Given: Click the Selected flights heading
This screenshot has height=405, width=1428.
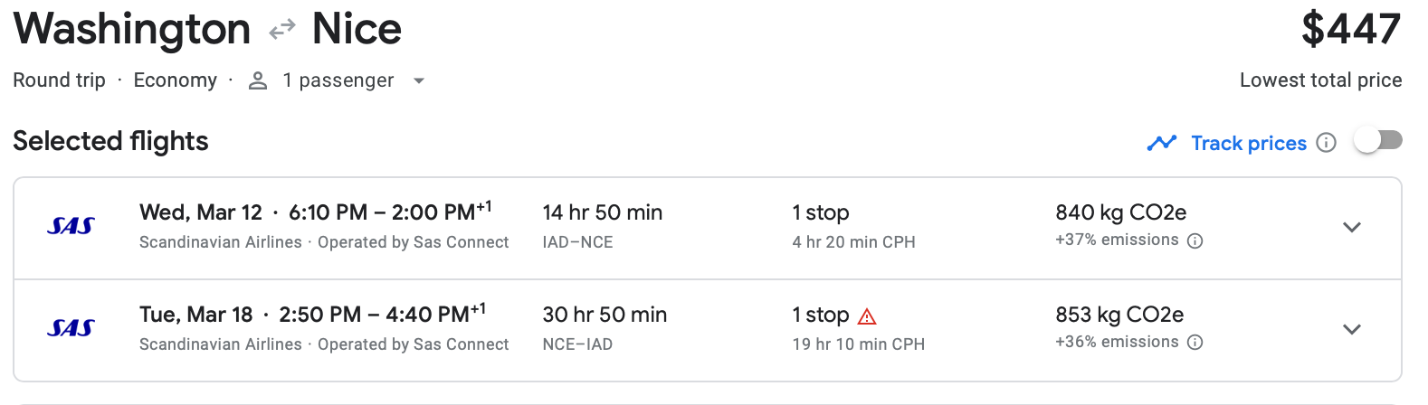Looking at the screenshot, I should click(110, 141).
